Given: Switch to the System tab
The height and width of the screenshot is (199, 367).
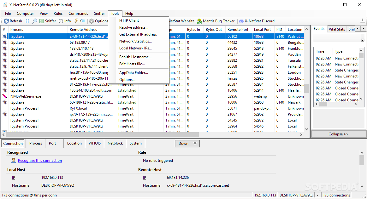Looking at the screenshot, I should click(x=135, y=143).
